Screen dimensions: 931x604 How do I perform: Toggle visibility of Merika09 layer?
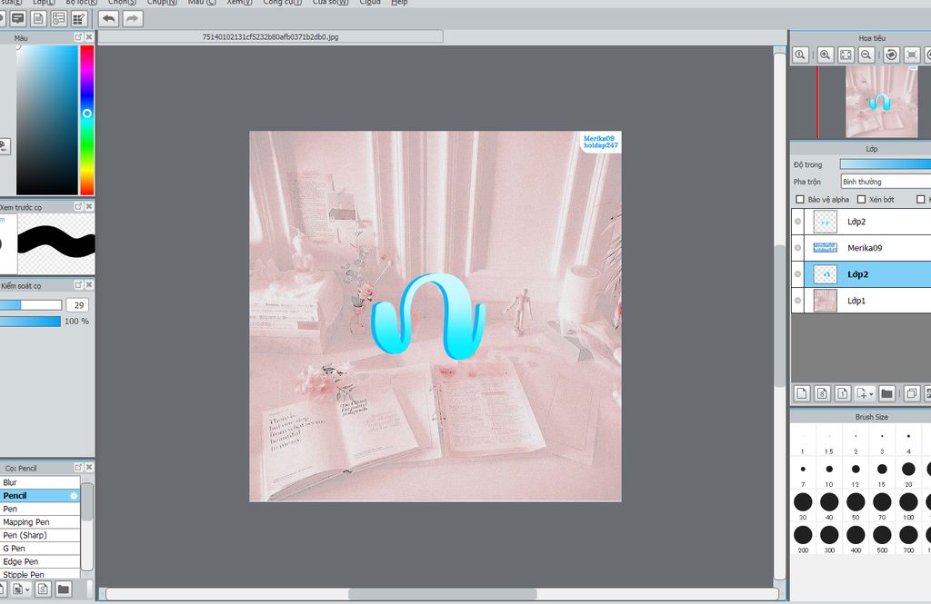coord(798,248)
